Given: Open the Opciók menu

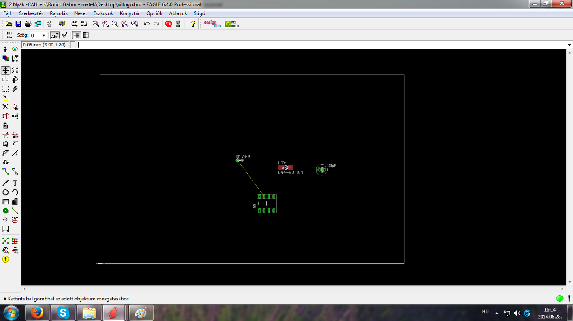Looking at the screenshot, I should pyautogui.click(x=154, y=13).
